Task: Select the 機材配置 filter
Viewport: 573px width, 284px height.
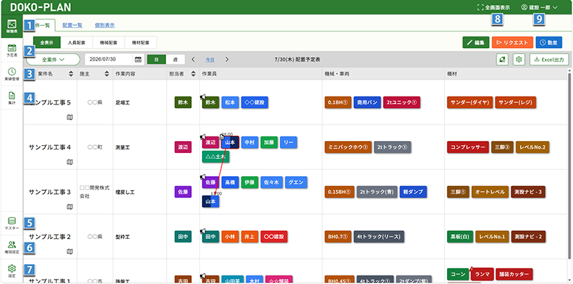Action: 140,42
